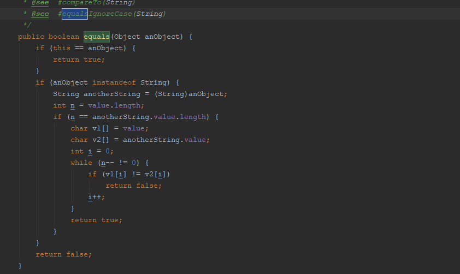Viewport: 460px width, 274px height.
Task: Click the highlighted 'equals' method name
Action: (x=97, y=37)
